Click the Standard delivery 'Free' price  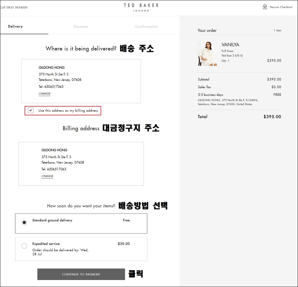126,220
